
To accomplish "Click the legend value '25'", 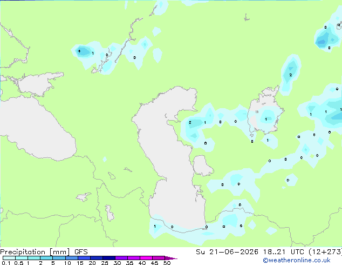I will click(105, 263).
